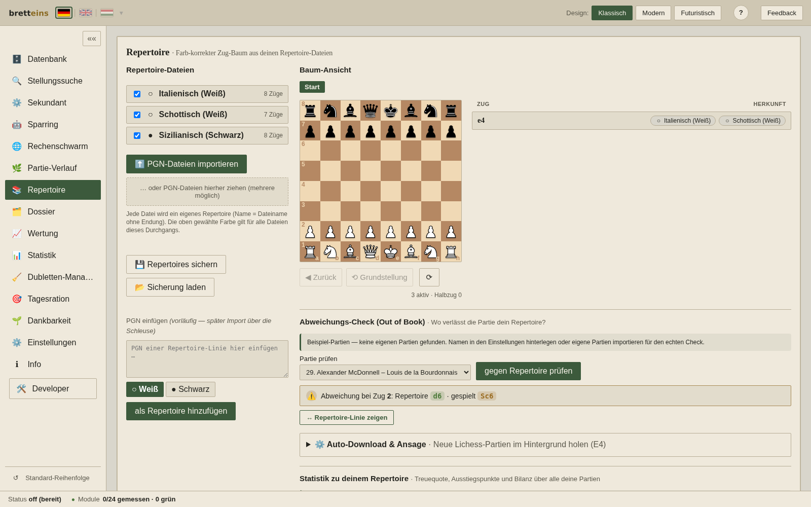Switch language via the UK flag icon
The width and height of the screenshot is (811, 507).
(86, 13)
